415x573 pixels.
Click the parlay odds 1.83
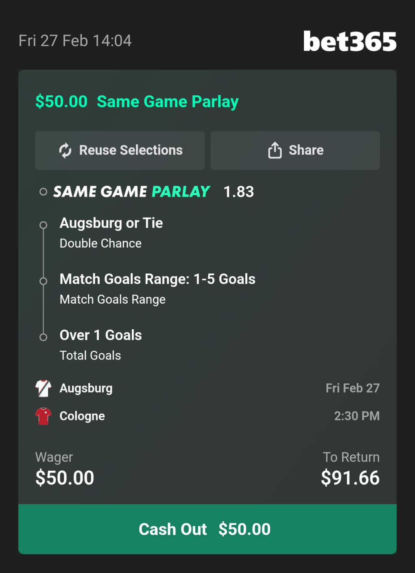238,192
